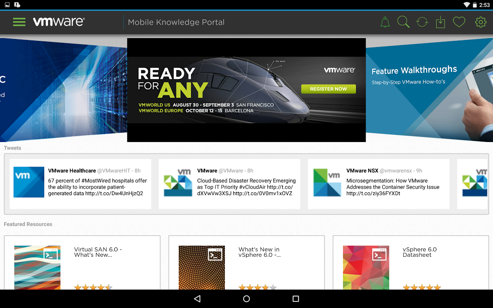Click the Register Now button

[x=328, y=89]
